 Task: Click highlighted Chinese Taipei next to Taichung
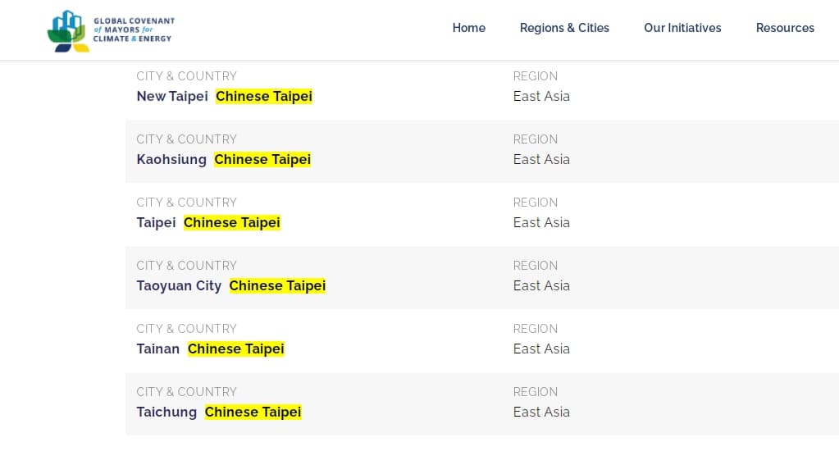[253, 412]
